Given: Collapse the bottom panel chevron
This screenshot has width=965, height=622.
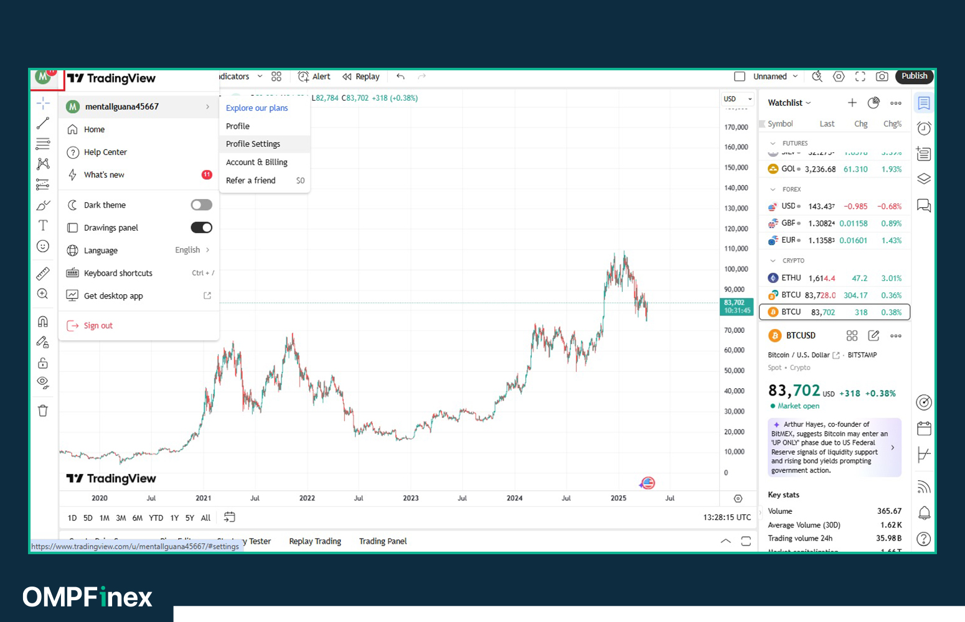Looking at the screenshot, I should click(x=725, y=541).
